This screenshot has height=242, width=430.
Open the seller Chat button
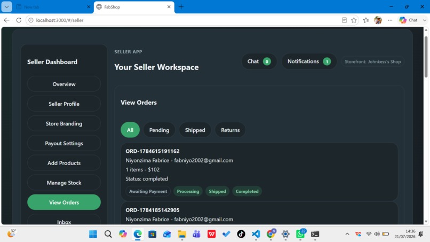tap(259, 61)
